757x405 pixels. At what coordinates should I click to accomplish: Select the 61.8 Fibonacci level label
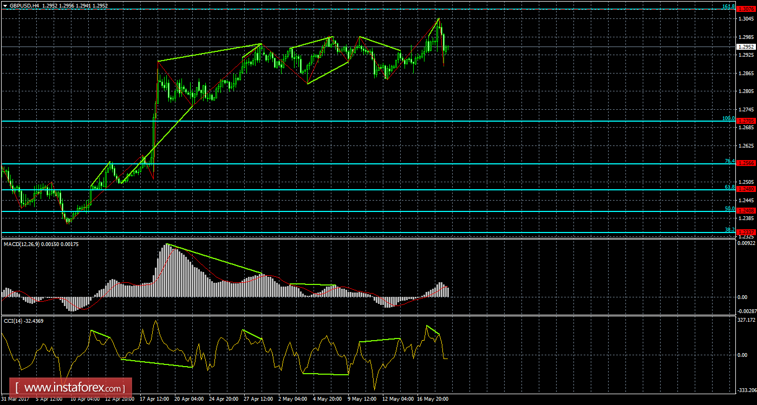coord(729,187)
